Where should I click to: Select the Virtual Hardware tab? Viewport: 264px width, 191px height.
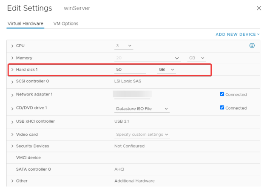(26, 23)
